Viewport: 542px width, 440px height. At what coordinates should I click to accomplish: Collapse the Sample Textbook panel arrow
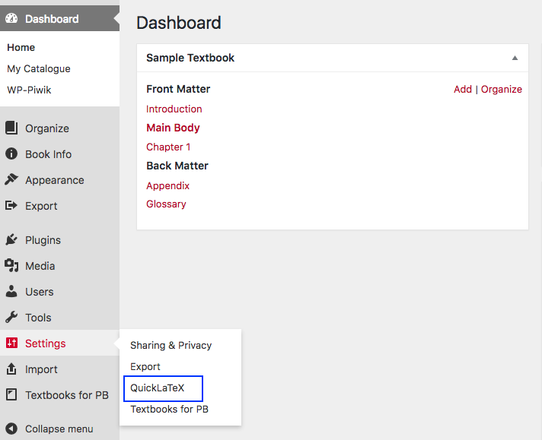(515, 58)
